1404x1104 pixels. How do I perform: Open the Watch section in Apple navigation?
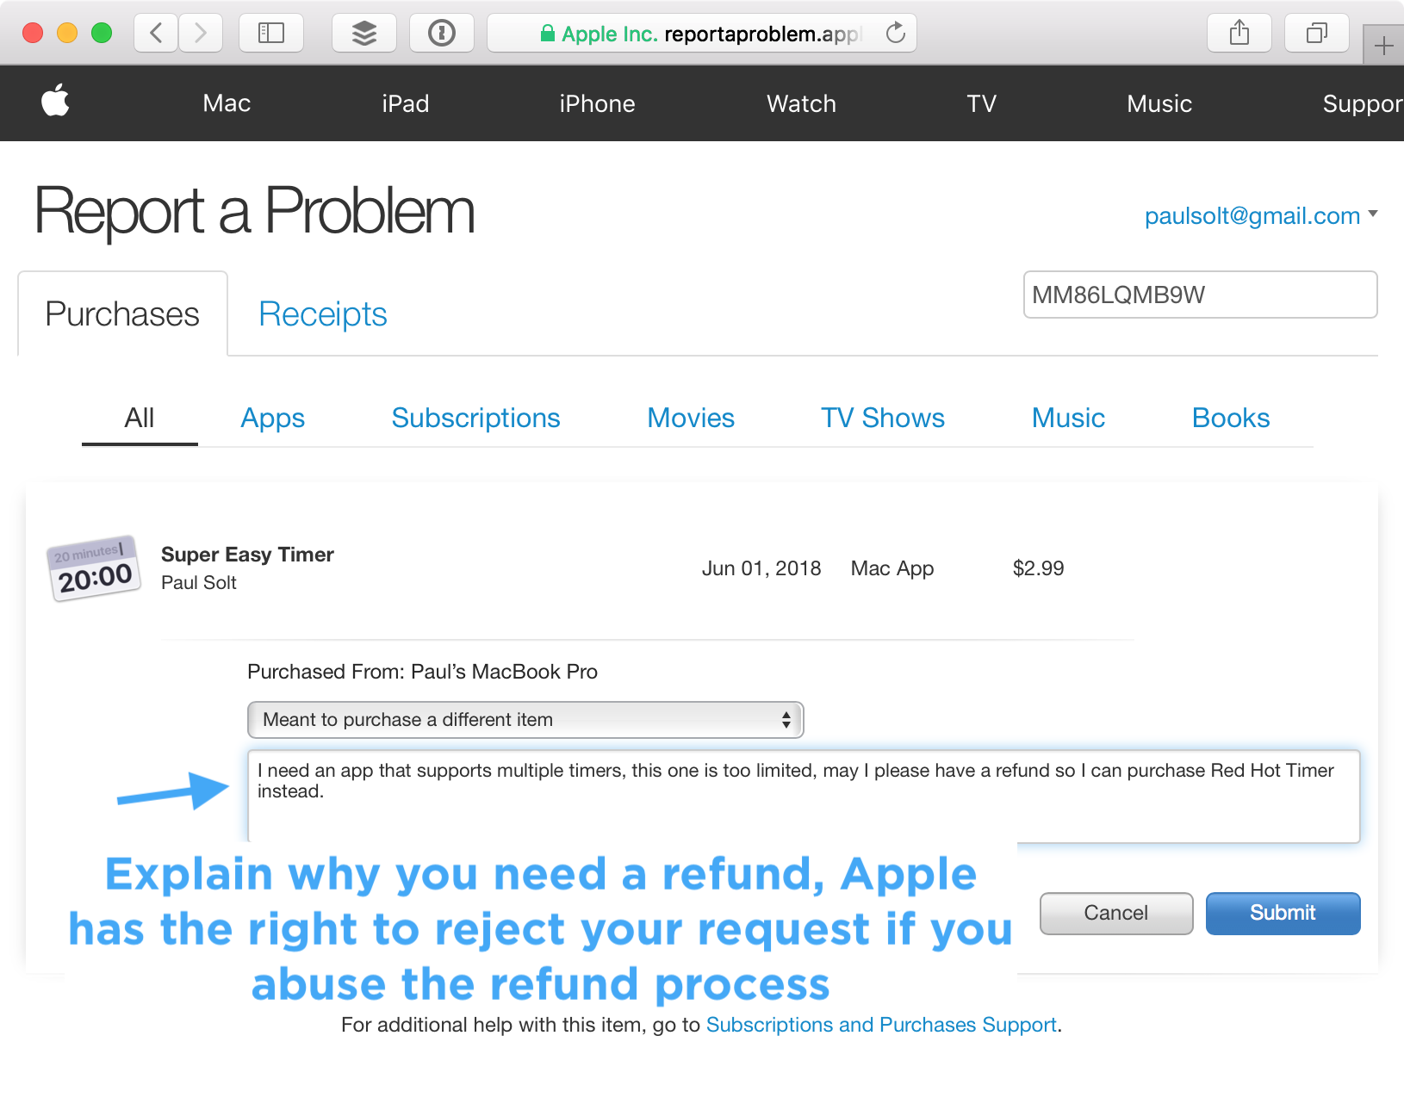(800, 103)
